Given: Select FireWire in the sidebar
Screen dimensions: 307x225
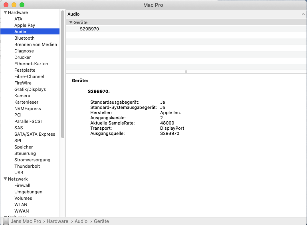Looking at the screenshot, I should pyautogui.click(x=23, y=83).
